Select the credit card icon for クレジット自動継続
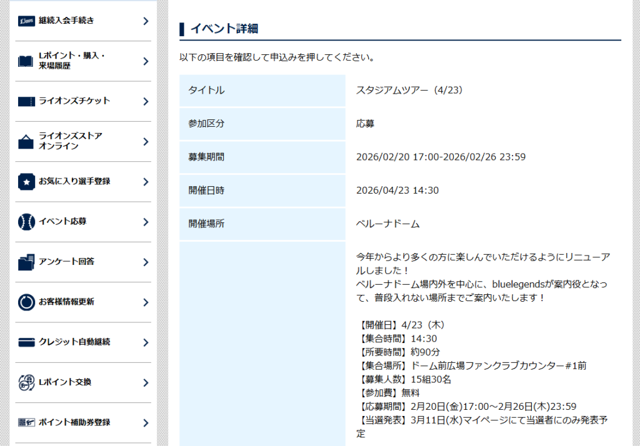Image resolution: width=640 pixels, height=446 pixels. click(x=26, y=342)
